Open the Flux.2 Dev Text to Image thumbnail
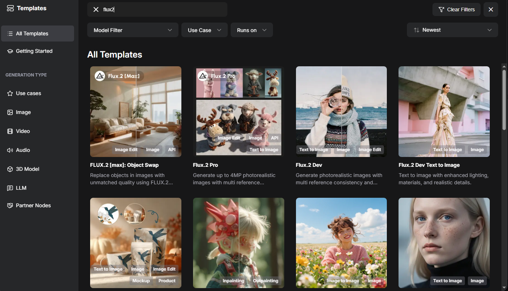 pyautogui.click(x=444, y=111)
